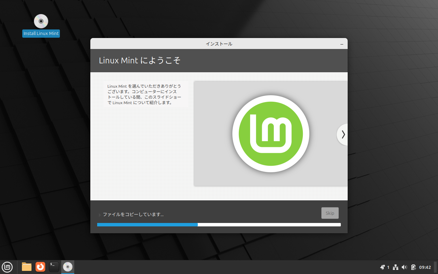Click the Skip button in installer
The height and width of the screenshot is (274, 438).
coord(330,213)
